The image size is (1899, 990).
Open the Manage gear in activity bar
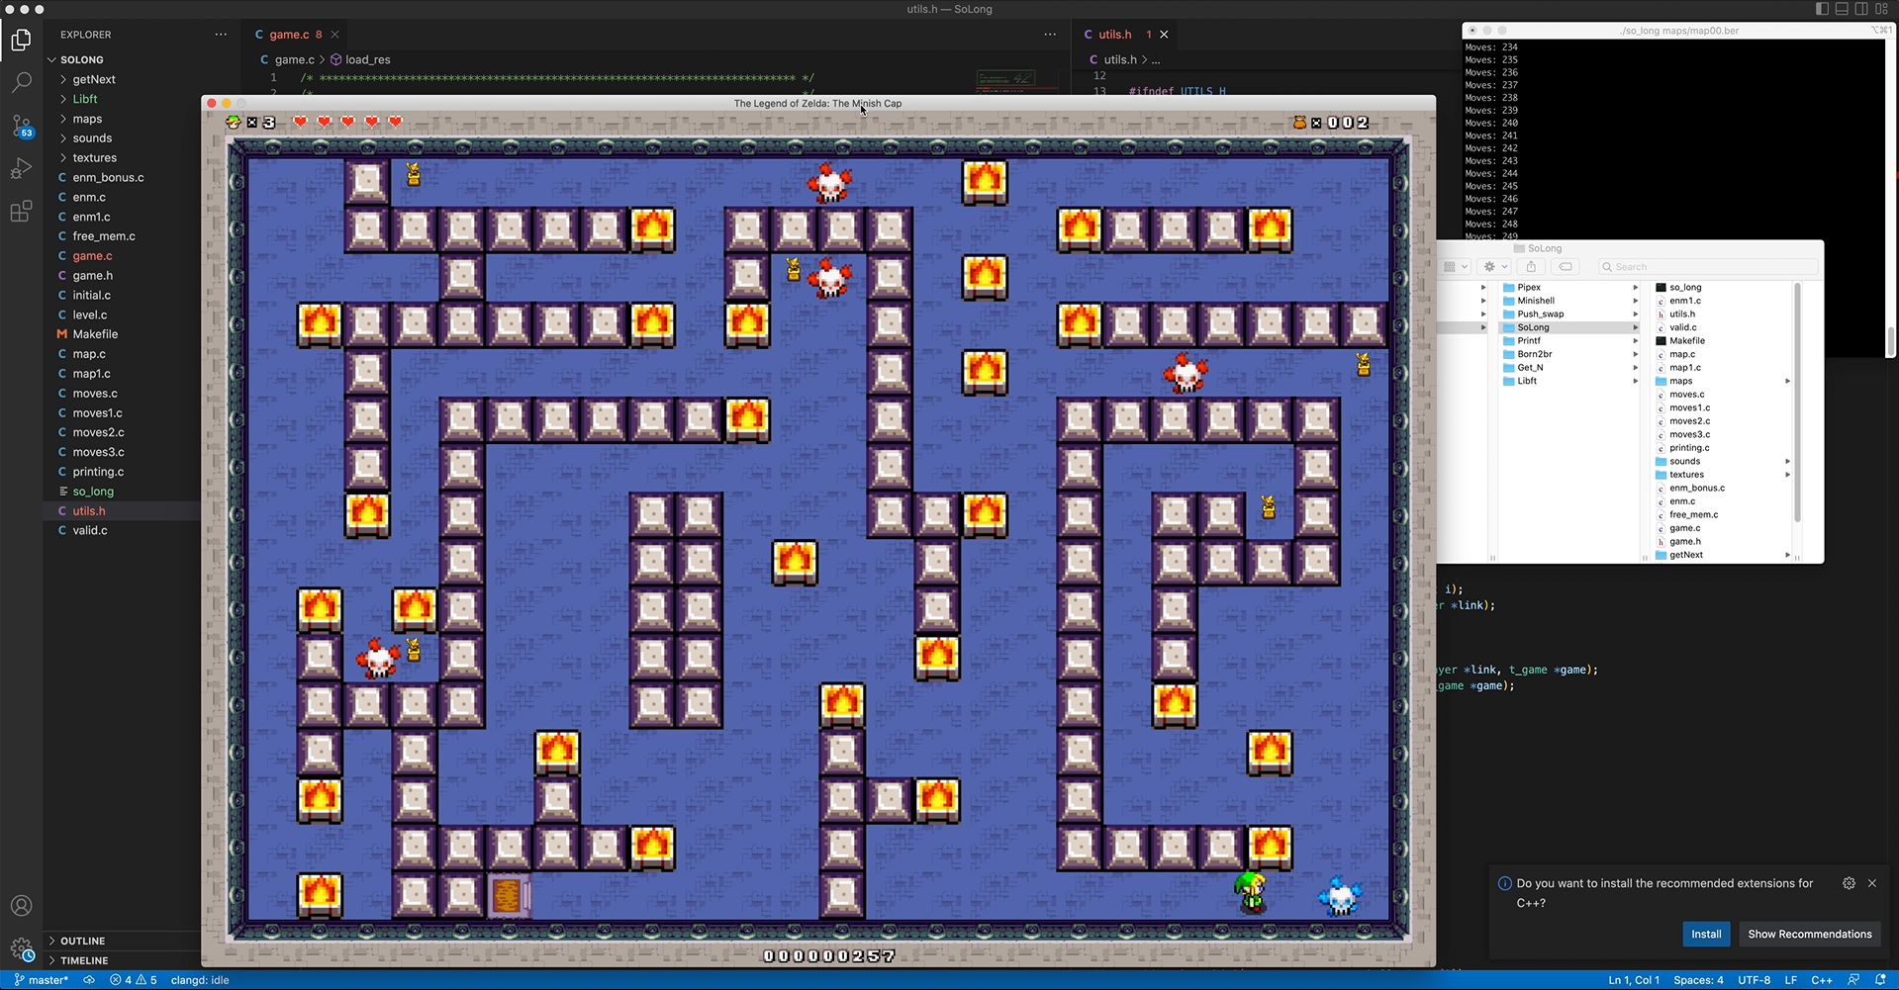(x=21, y=949)
